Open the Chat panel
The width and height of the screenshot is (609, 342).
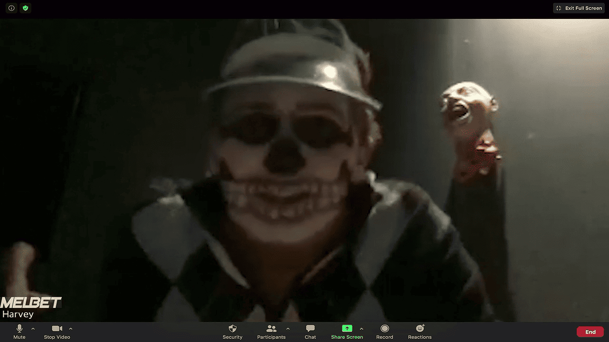click(x=310, y=332)
